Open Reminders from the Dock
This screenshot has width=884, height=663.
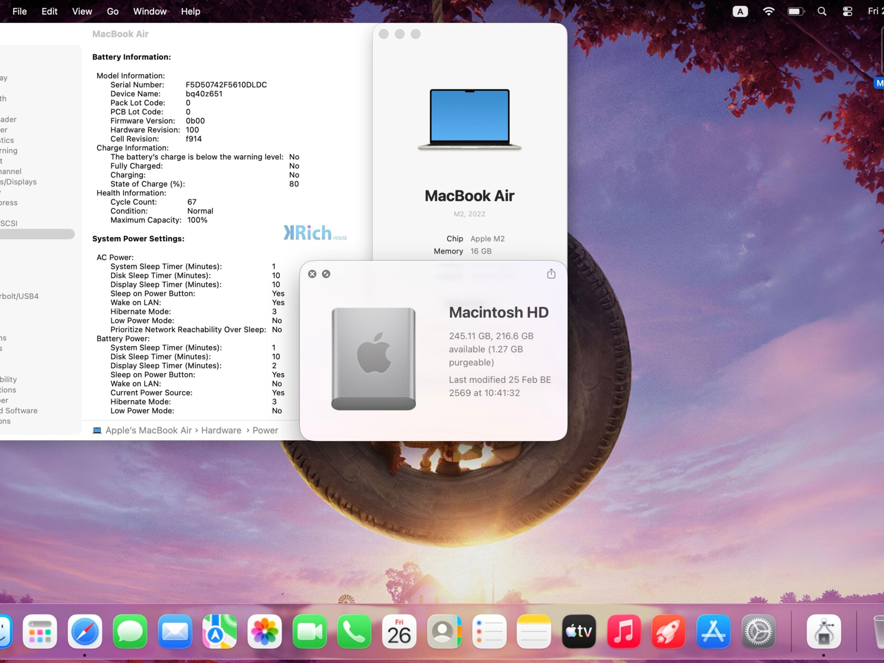pyautogui.click(x=489, y=632)
